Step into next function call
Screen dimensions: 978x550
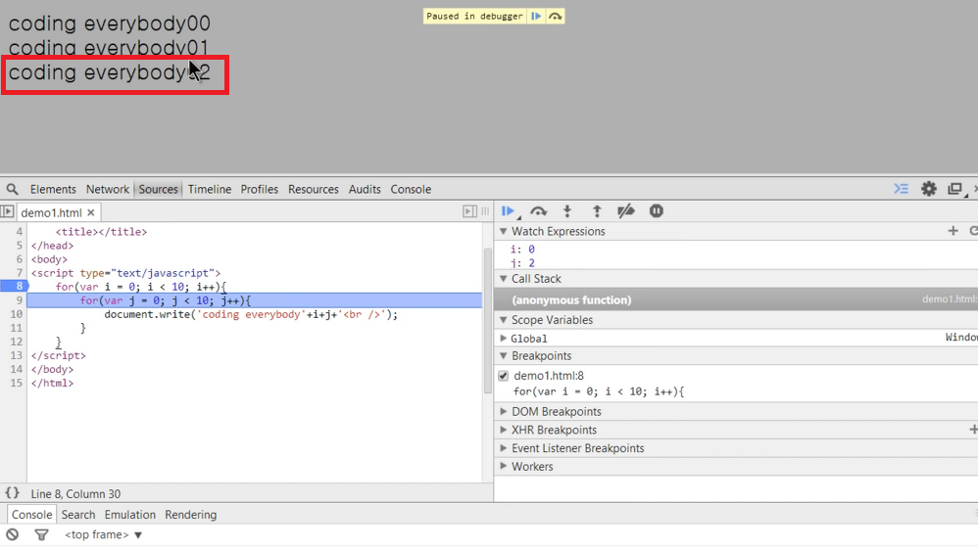coord(567,211)
